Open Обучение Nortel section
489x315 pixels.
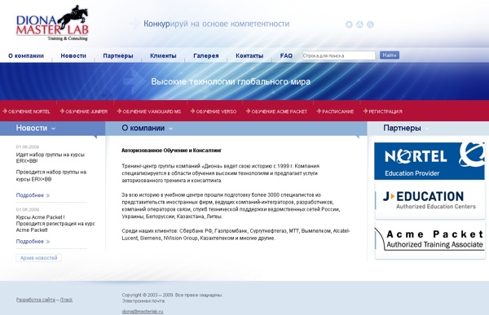27,112
